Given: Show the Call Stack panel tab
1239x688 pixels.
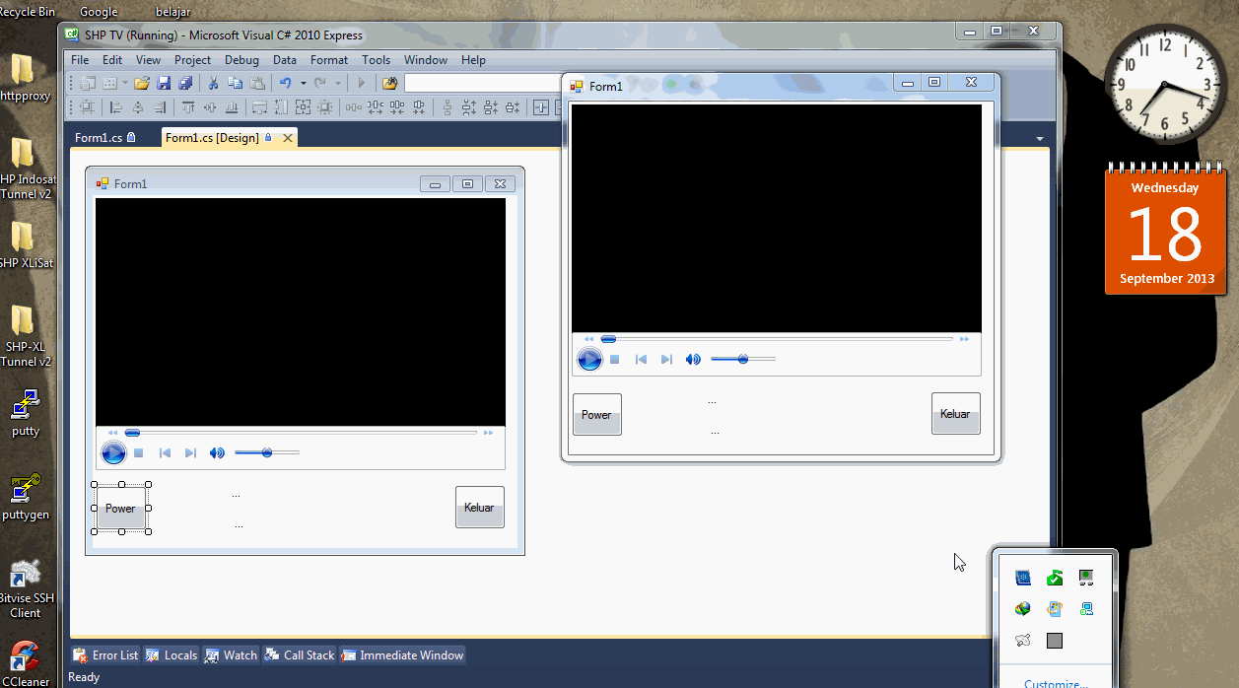Looking at the screenshot, I should tap(300, 655).
